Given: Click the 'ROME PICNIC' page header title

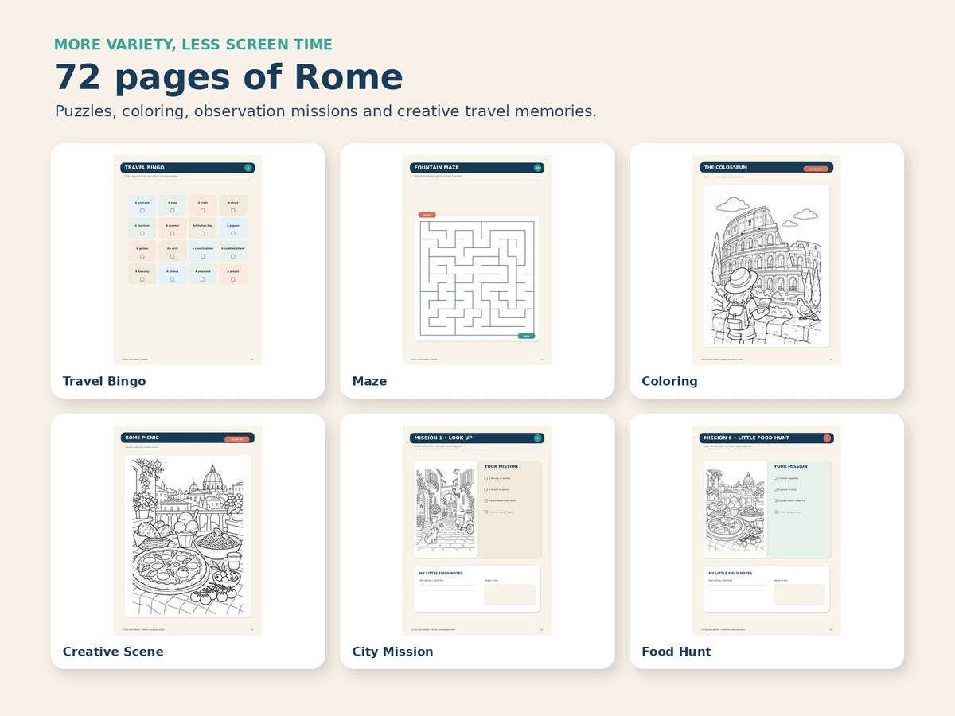Looking at the screenshot, I should click(142, 438).
